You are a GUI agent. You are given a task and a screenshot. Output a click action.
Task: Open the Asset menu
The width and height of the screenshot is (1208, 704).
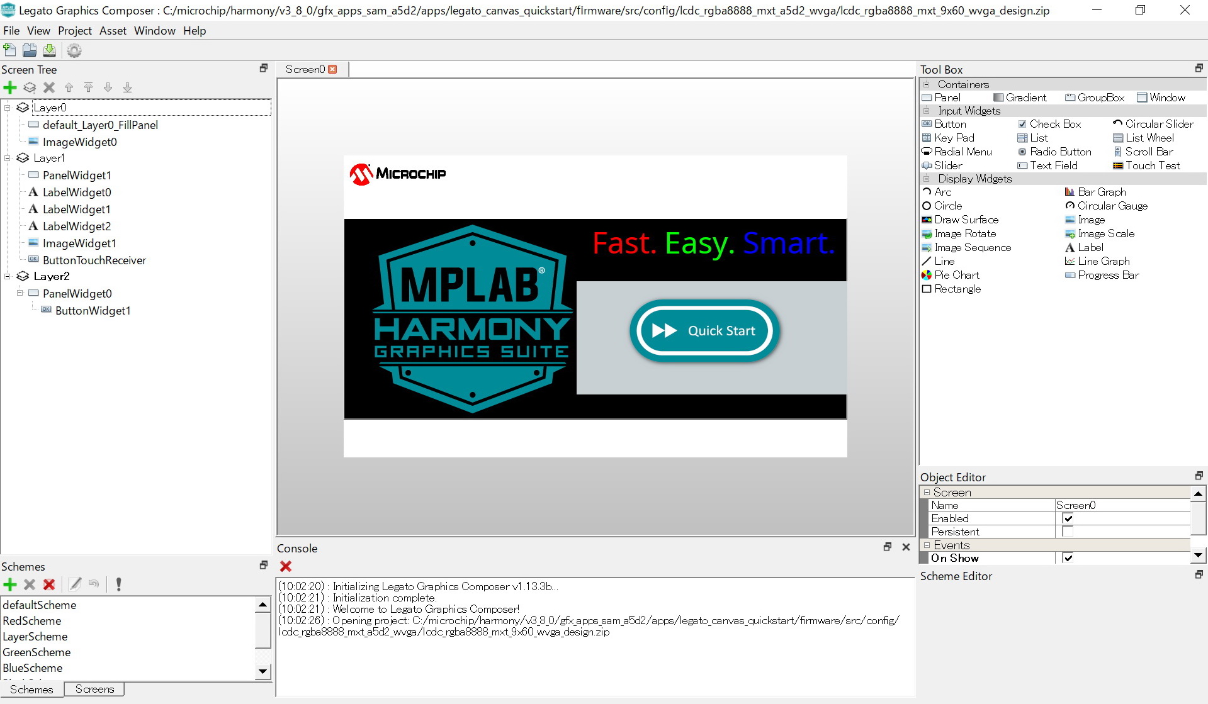click(113, 31)
